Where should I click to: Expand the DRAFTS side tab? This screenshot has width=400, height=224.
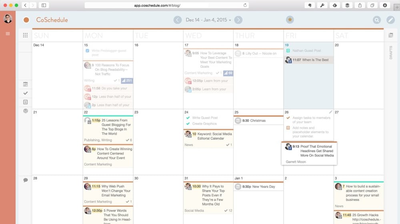[390, 52]
